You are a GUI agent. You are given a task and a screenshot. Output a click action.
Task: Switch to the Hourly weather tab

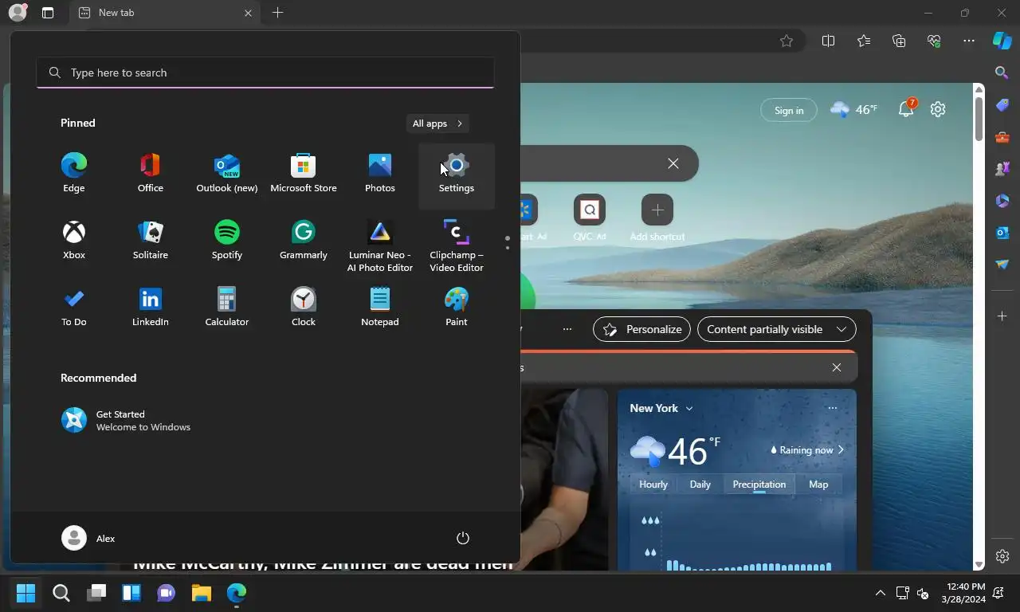tap(653, 484)
